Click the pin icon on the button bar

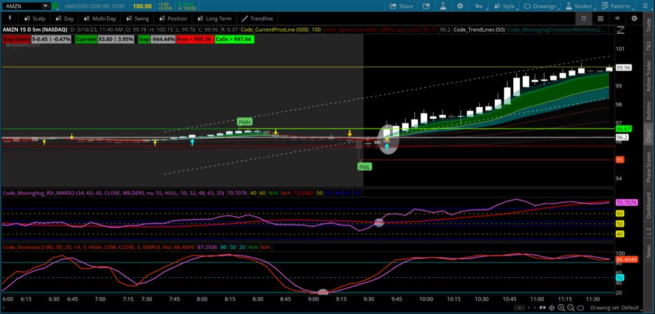[10, 18]
